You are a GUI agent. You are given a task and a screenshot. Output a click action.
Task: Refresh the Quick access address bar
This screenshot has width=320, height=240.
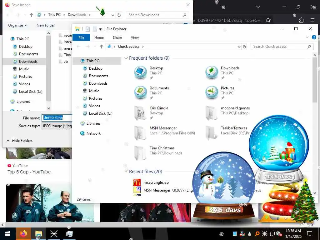(x=244, y=47)
